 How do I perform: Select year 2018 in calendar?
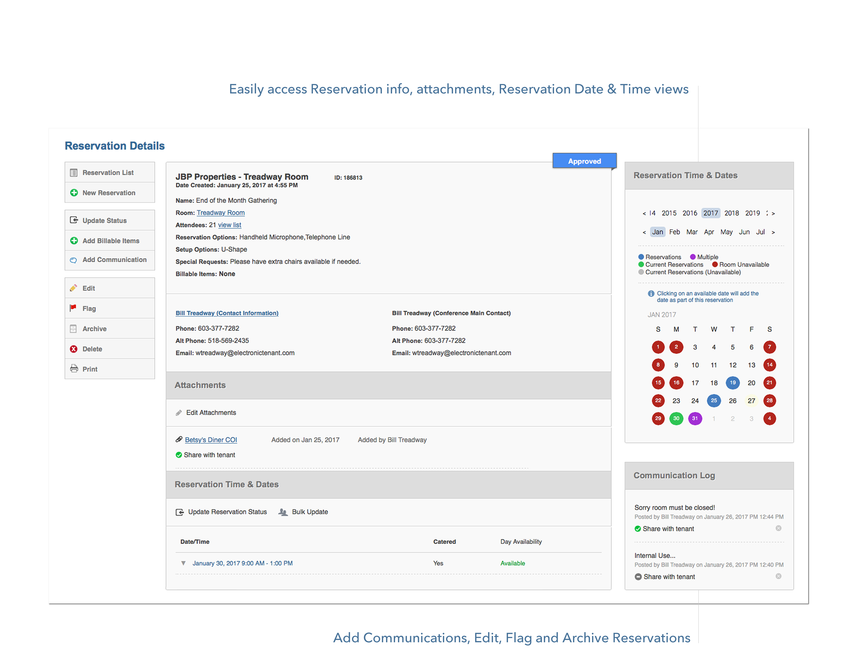point(731,213)
